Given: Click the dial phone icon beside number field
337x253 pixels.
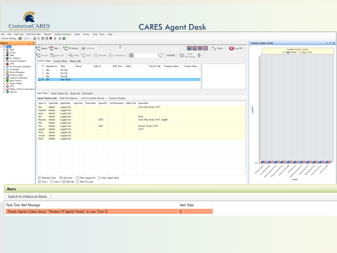Looking at the screenshot, I should (160, 55).
